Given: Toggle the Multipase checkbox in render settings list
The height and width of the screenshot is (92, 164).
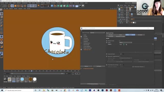Looking at the screenshot, I should pos(81,38).
